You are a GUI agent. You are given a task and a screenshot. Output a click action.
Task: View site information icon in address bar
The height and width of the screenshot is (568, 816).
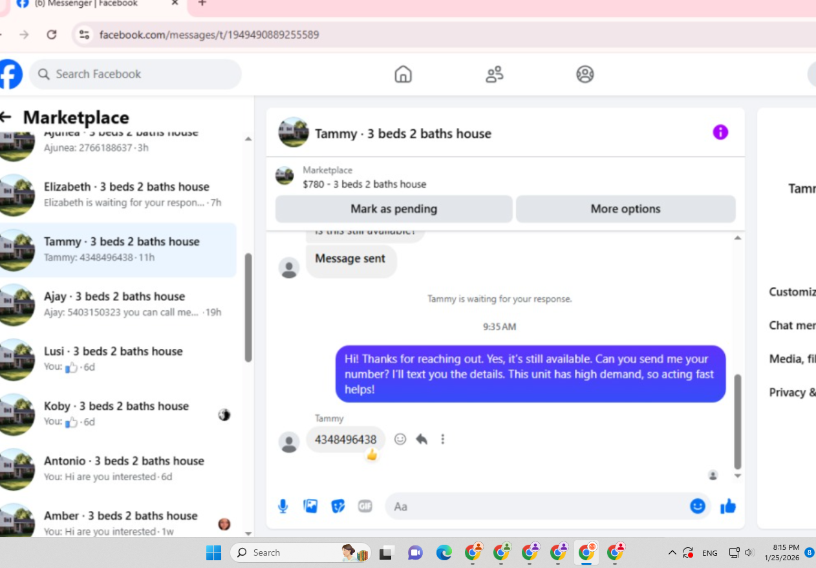(84, 34)
